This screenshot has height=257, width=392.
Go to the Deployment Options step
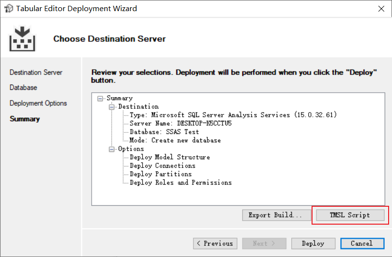38,103
